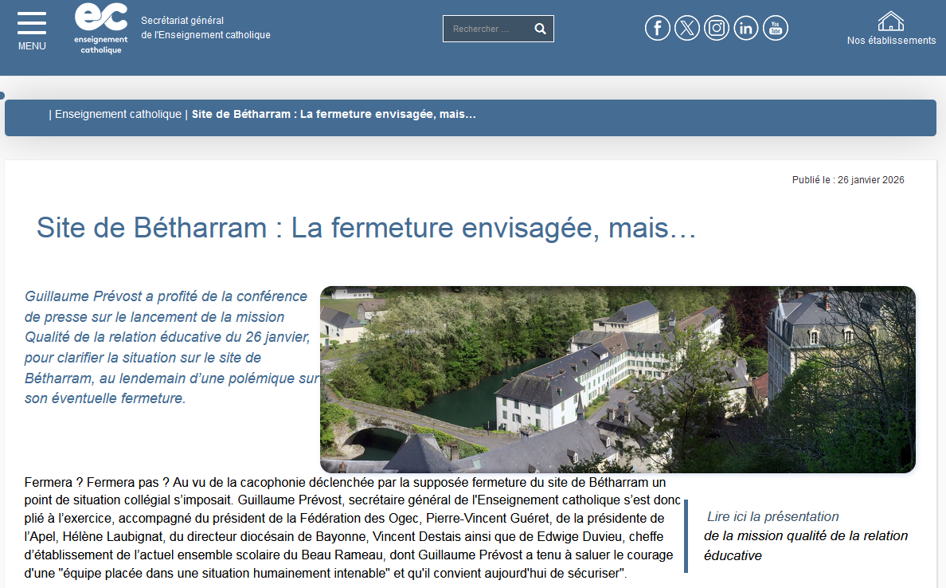946x588 pixels.
Task: Click the article headline about Bétharram
Action: point(366,229)
